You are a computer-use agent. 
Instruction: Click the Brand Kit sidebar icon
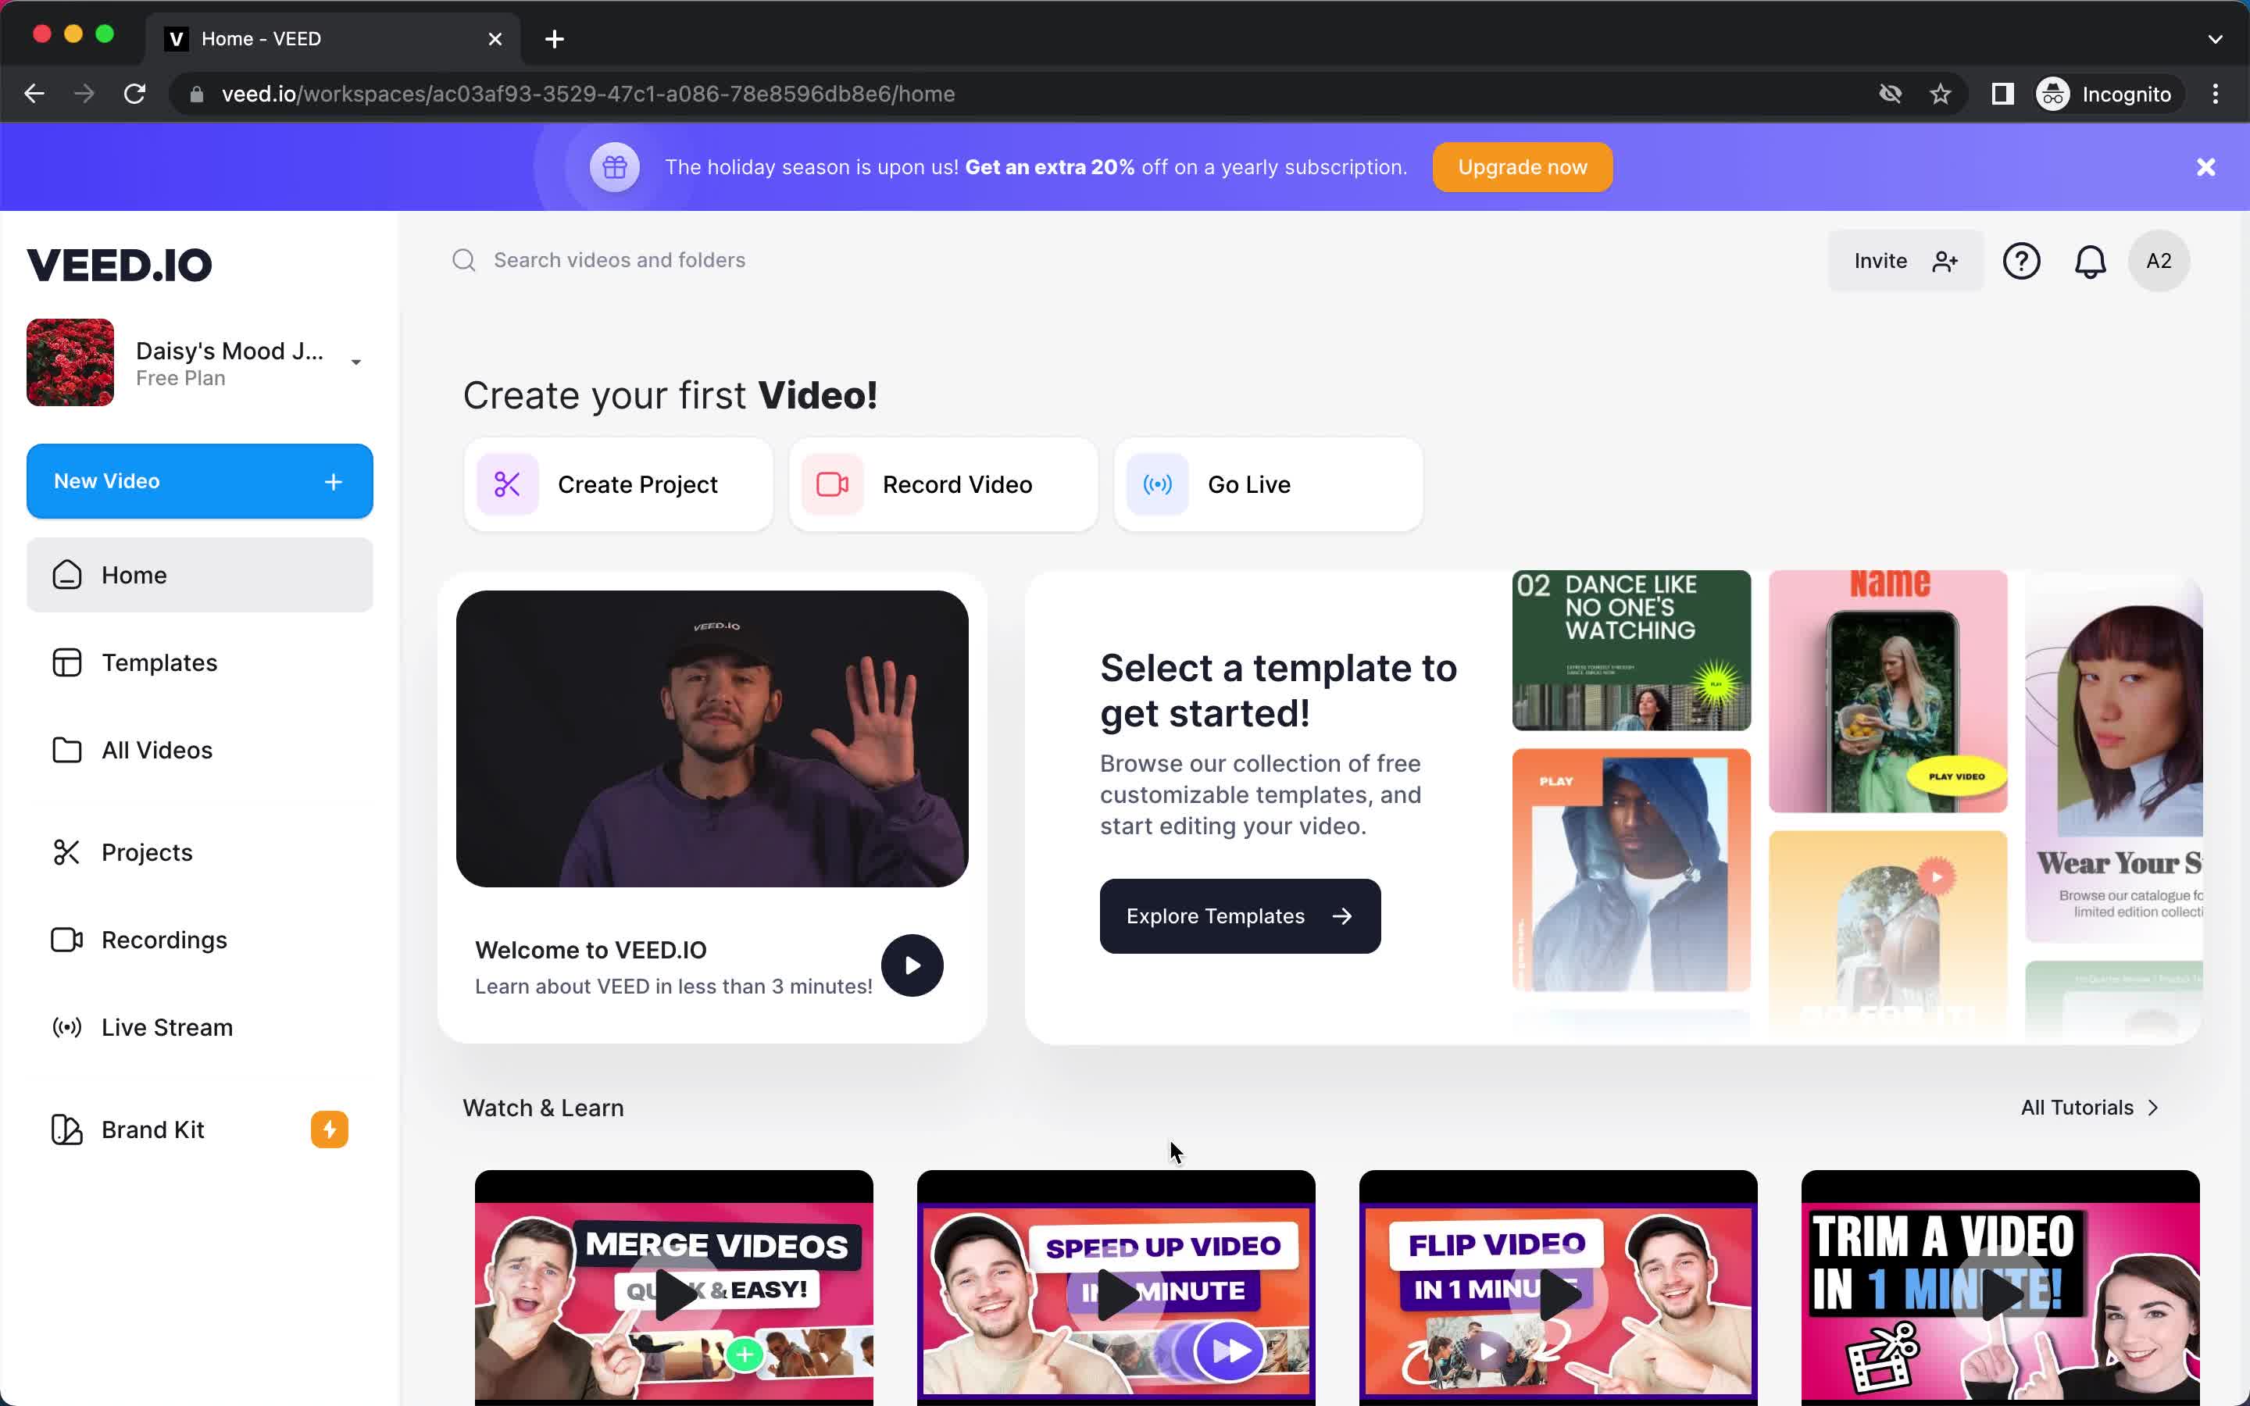[x=65, y=1129]
